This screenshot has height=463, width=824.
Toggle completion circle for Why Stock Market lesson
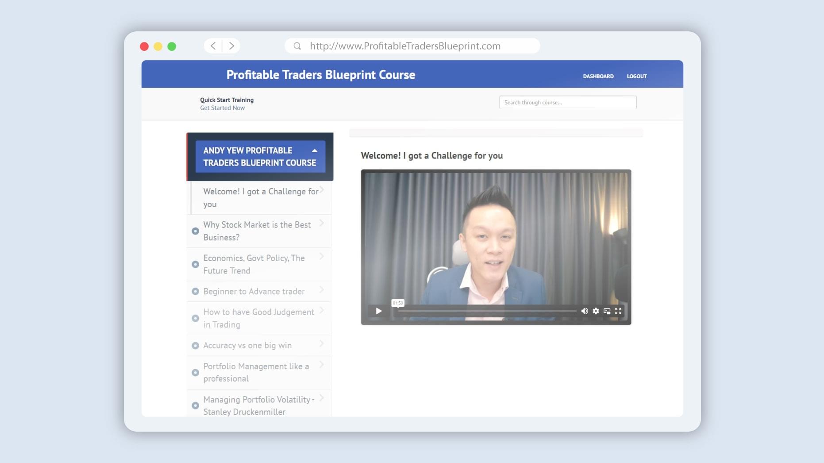coord(195,231)
